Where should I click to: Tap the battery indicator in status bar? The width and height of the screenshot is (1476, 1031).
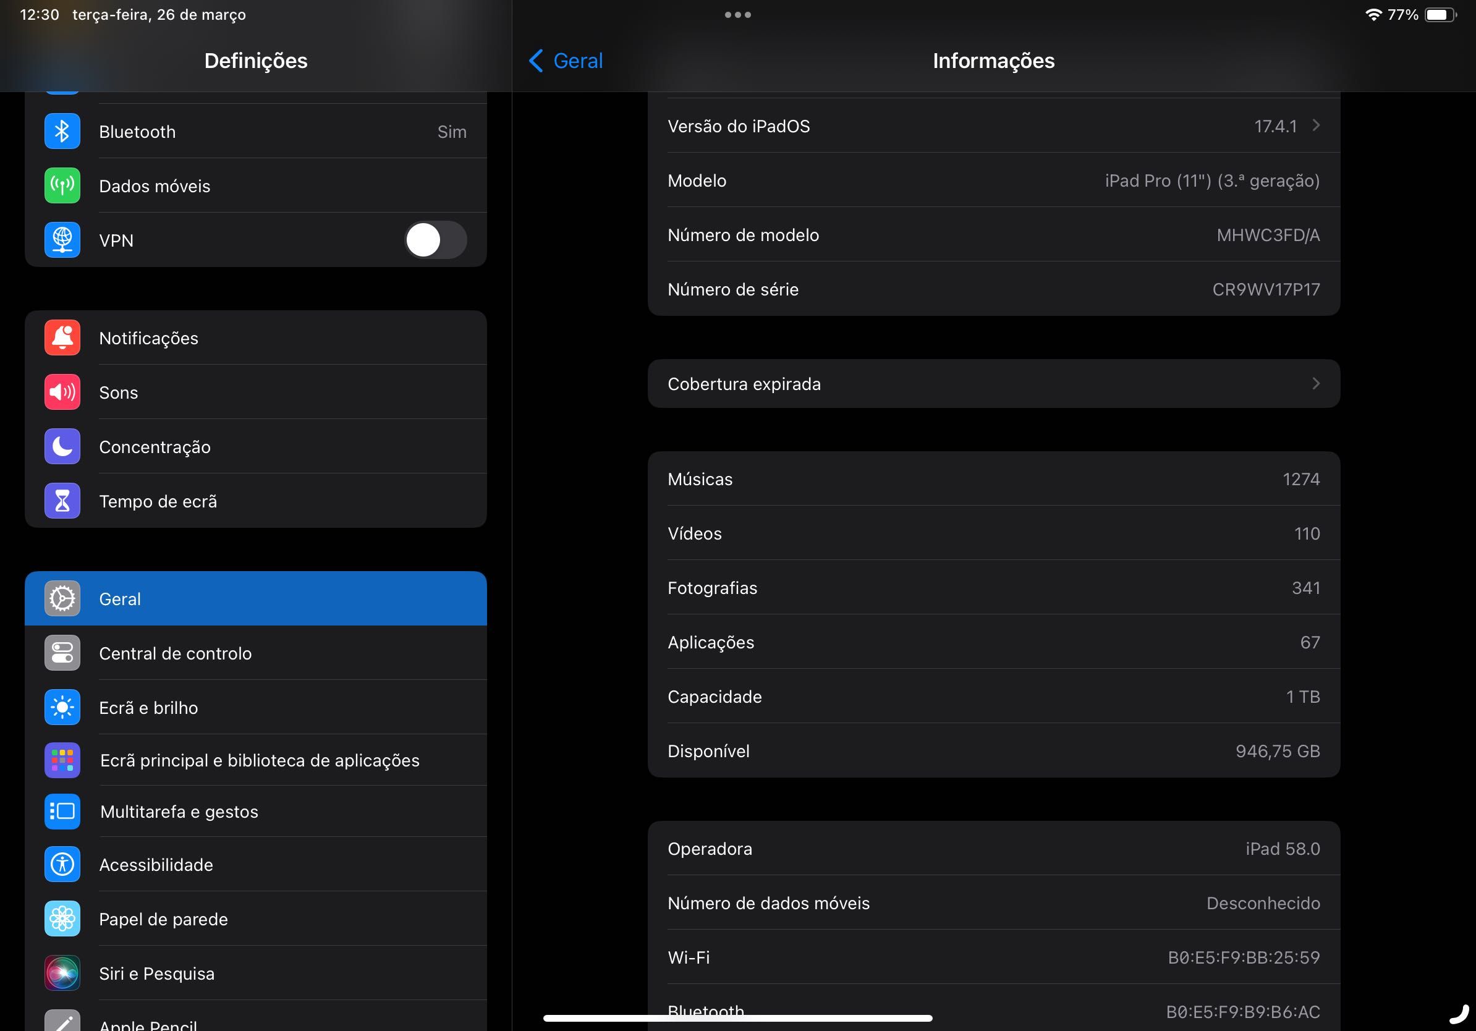coord(1441,15)
